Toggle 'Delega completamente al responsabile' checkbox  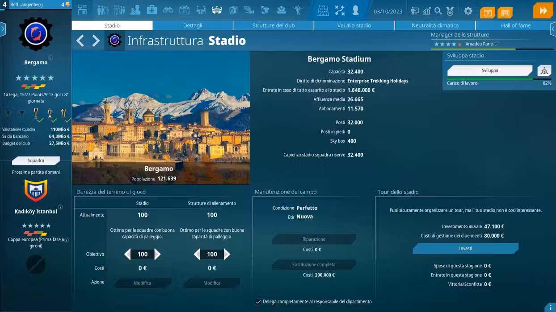click(x=258, y=302)
